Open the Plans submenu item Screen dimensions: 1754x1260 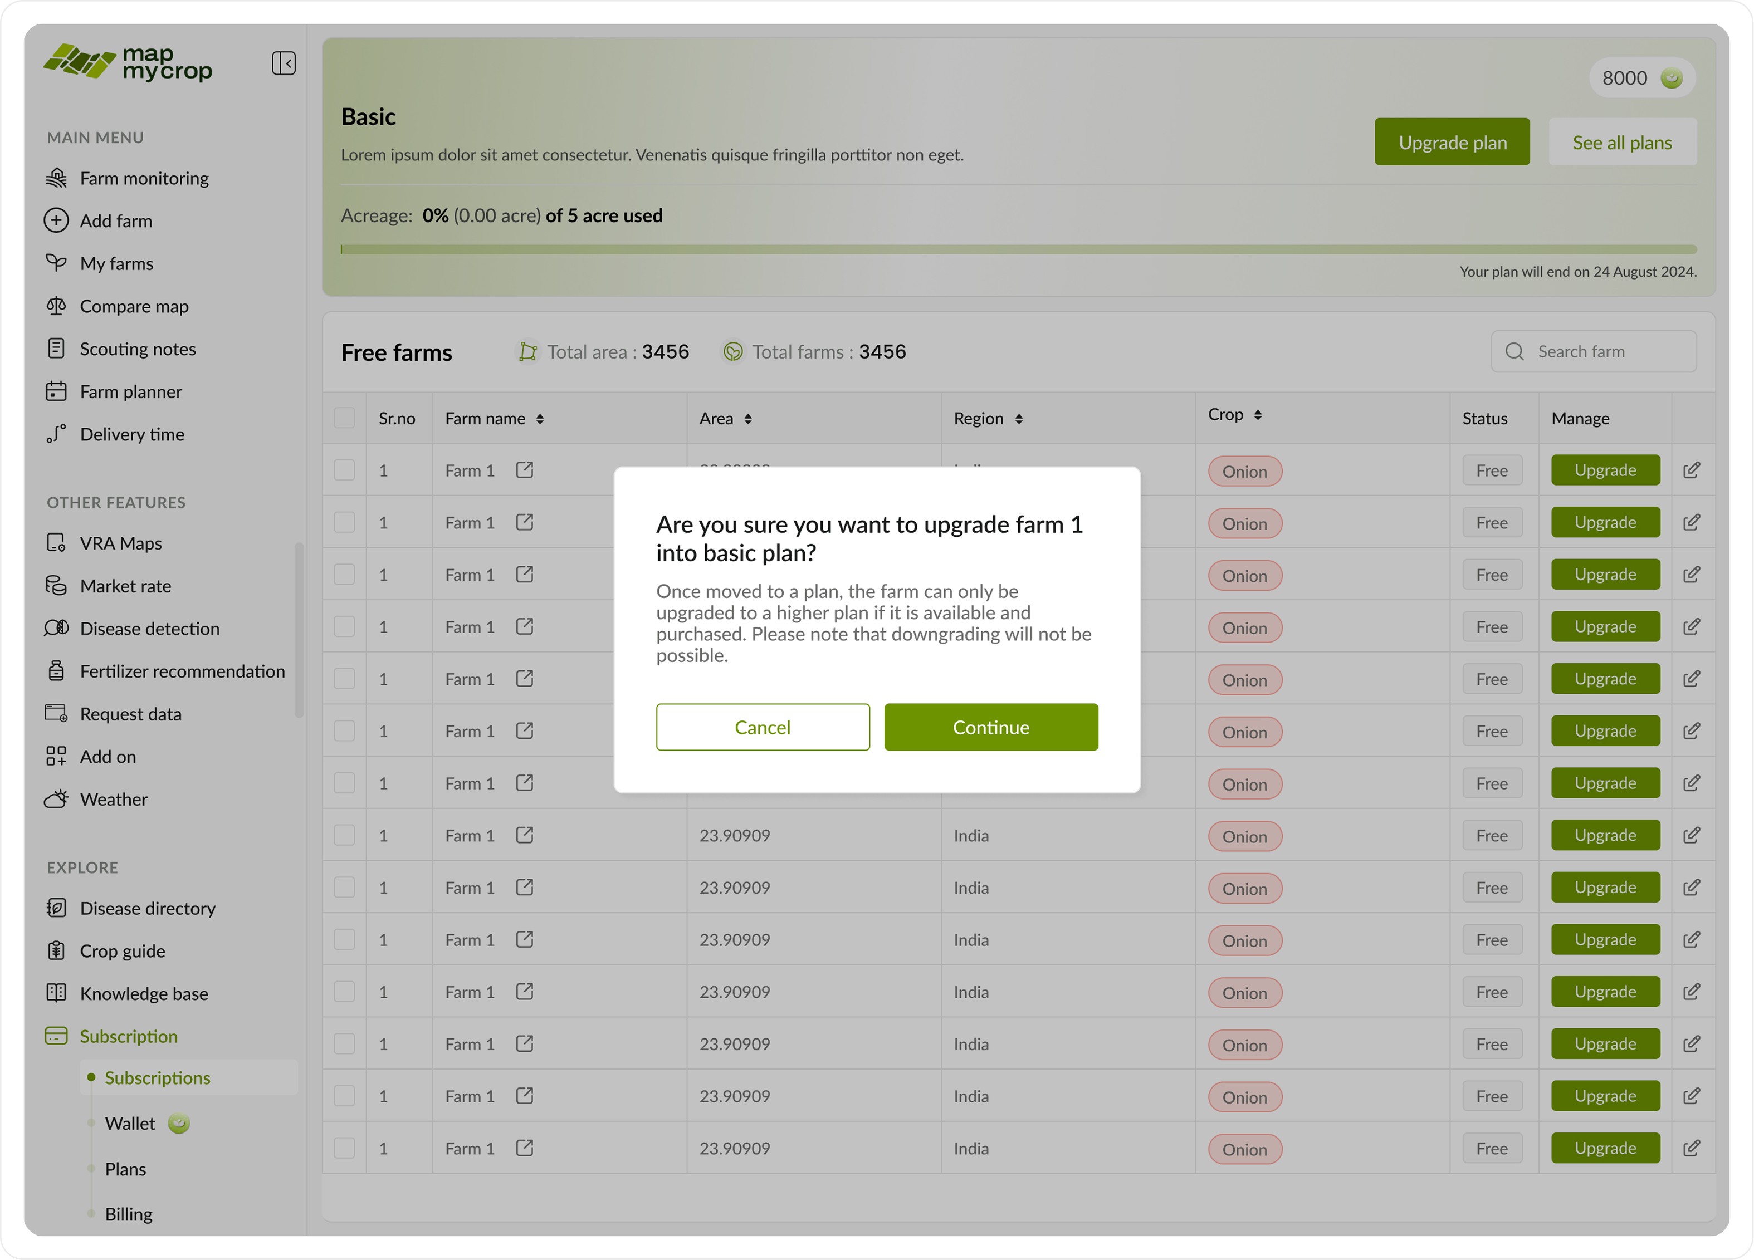coord(125,1169)
